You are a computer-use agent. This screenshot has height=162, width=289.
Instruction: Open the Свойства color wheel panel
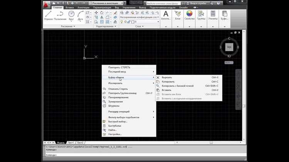point(189,15)
